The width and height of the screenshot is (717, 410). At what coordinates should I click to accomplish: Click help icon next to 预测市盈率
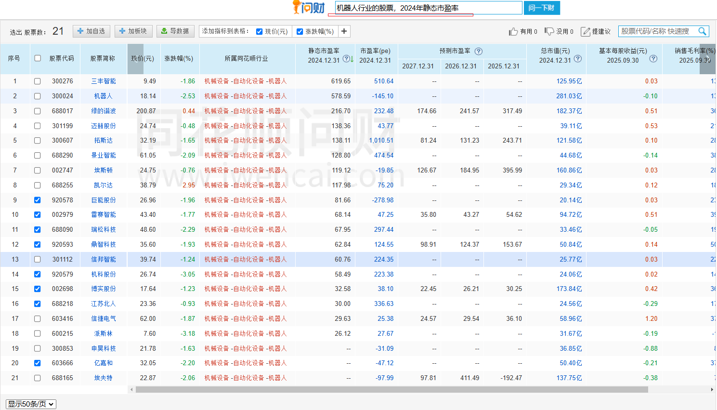478,51
